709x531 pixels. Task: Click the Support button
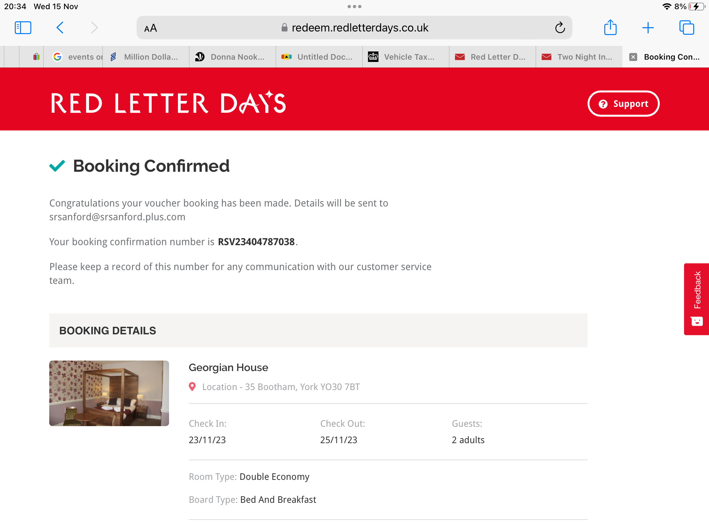point(623,104)
